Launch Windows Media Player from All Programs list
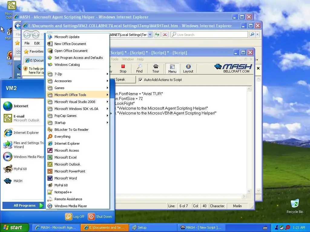Viewport: 310px width, 232px height. pyautogui.click(x=78, y=206)
